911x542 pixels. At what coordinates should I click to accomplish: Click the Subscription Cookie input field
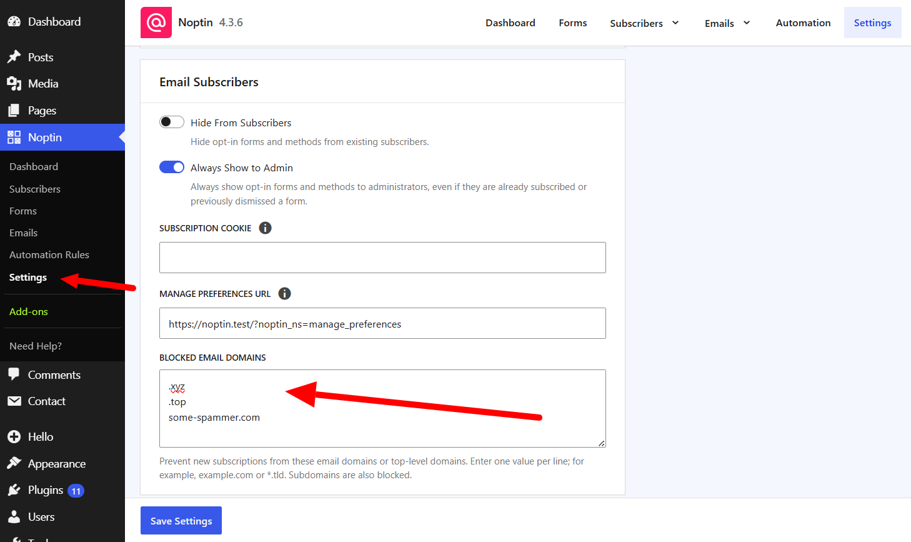382,258
